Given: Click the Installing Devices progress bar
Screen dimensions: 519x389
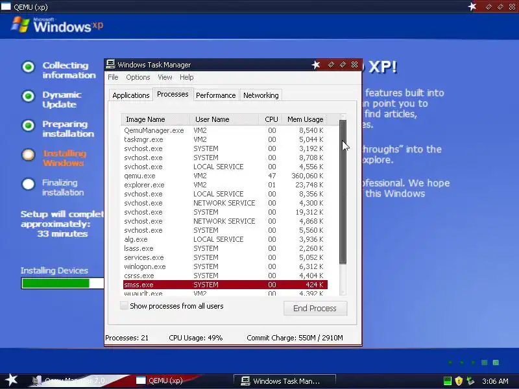Looking at the screenshot, I should coord(62,283).
